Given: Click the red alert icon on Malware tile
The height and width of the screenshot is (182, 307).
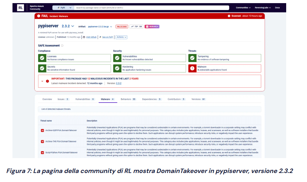Looking at the screenshot, I should [x=193, y=68].
